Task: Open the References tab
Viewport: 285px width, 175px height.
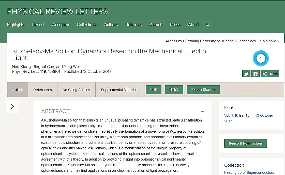Action: (42, 90)
